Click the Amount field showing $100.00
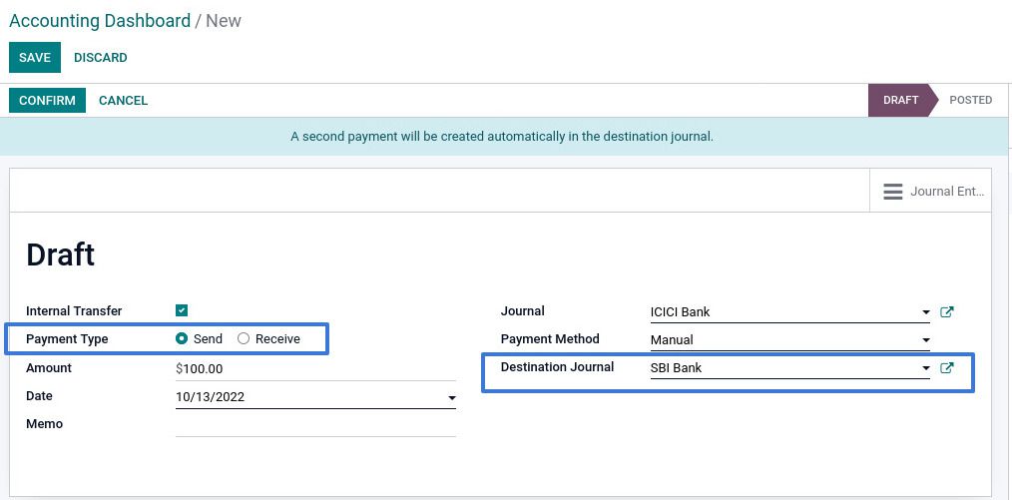This screenshot has height=500, width=1012. point(314,369)
